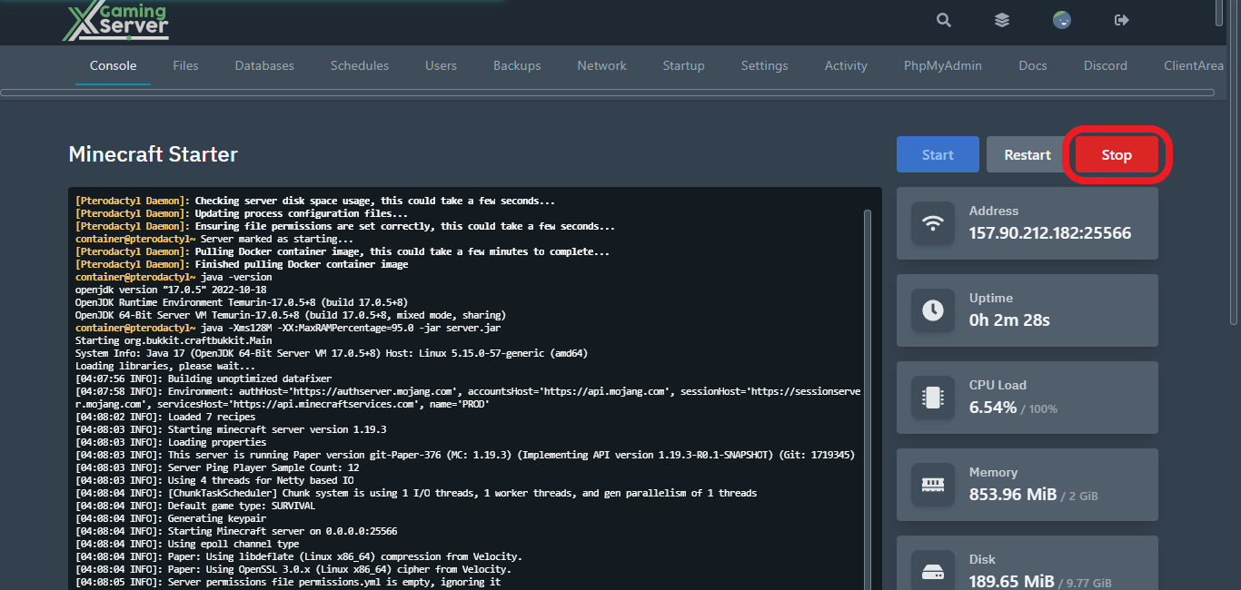The height and width of the screenshot is (590, 1241).
Task: Open the user account avatar
Action: pyautogui.click(x=1061, y=20)
